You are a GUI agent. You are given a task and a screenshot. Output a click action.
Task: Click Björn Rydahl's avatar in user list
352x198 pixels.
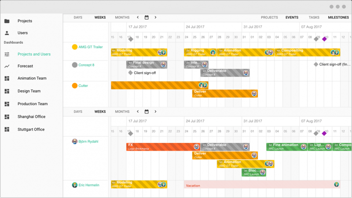[74, 141]
